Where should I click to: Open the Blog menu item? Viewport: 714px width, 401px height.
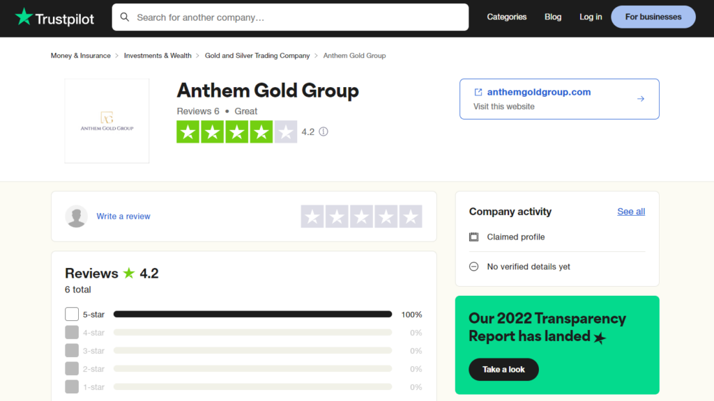(x=553, y=17)
